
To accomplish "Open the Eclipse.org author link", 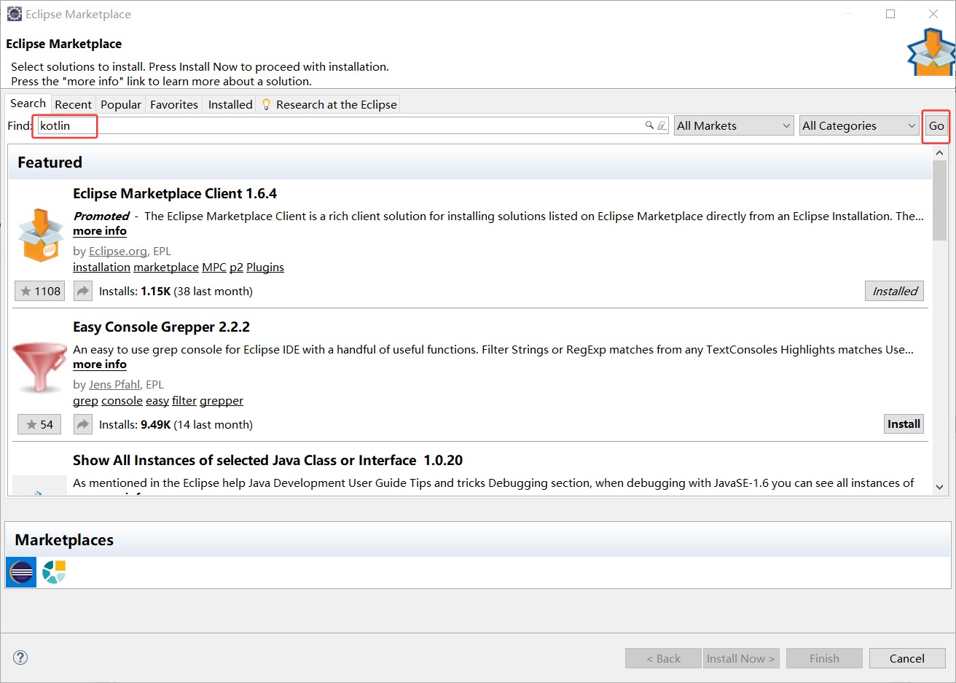I will coord(118,251).
